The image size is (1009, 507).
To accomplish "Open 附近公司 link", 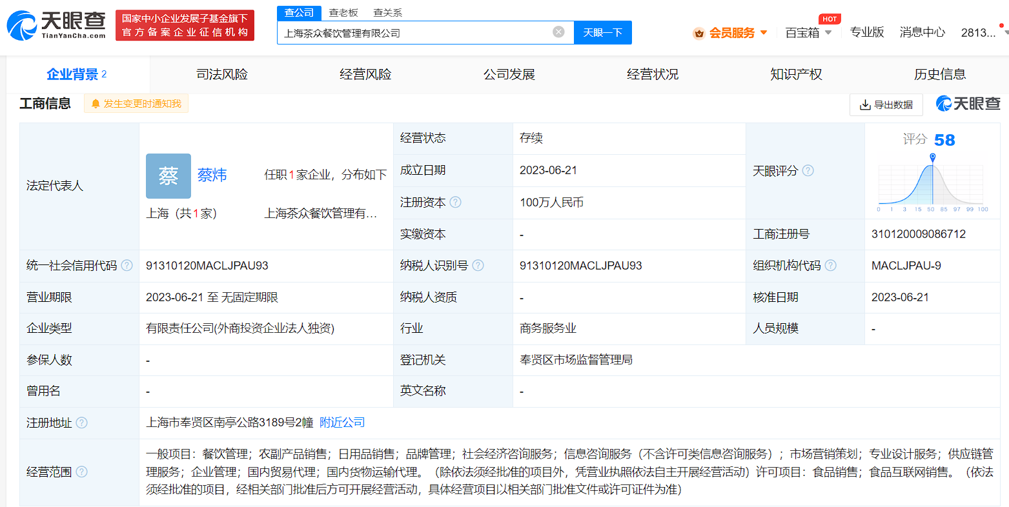I will coord(342,422).
